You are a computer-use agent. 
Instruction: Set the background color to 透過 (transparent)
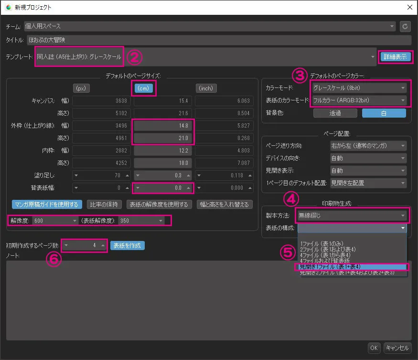coord(335,113)
